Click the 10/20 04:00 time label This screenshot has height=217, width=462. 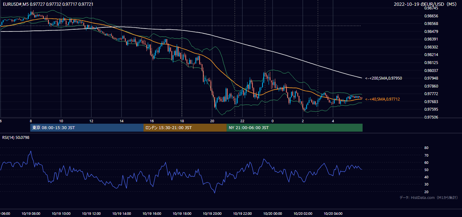click(333, 214)
